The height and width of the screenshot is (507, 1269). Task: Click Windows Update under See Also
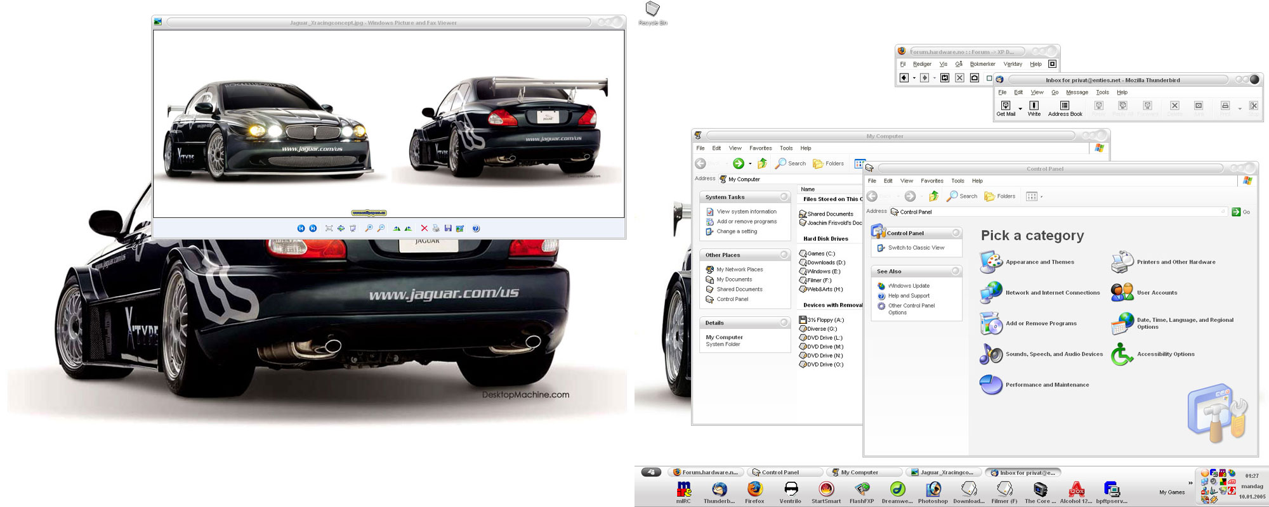pyautogui.click(x=909, y=286)
